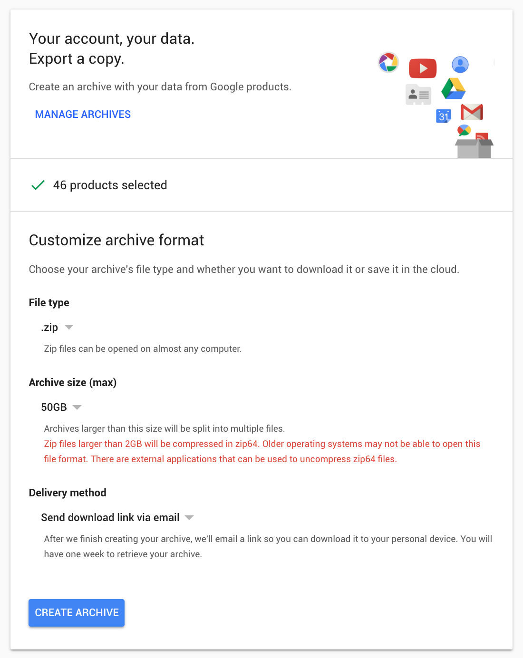This screenshot has height=658, width=523.
Task: Open MANAGE ARCHIVES link
Action: [83, 114]
